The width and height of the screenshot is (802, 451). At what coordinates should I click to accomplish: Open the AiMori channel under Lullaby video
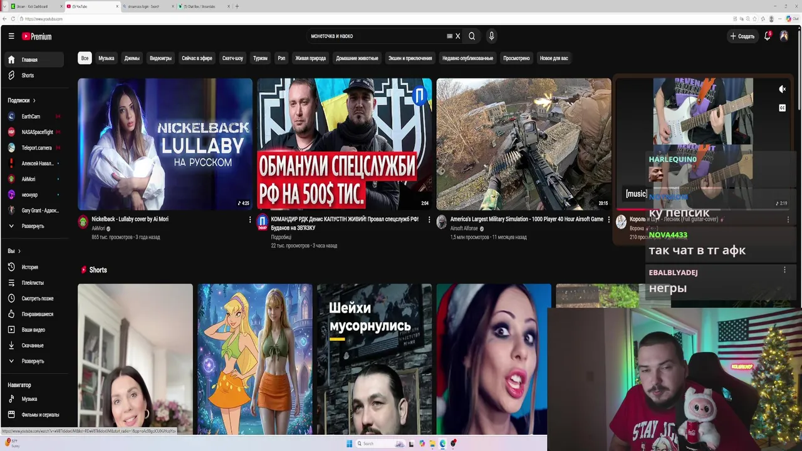tap(98, 229)
